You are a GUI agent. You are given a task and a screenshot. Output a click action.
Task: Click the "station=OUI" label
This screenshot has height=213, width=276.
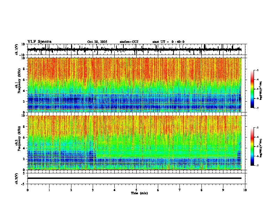click(129, 42)
